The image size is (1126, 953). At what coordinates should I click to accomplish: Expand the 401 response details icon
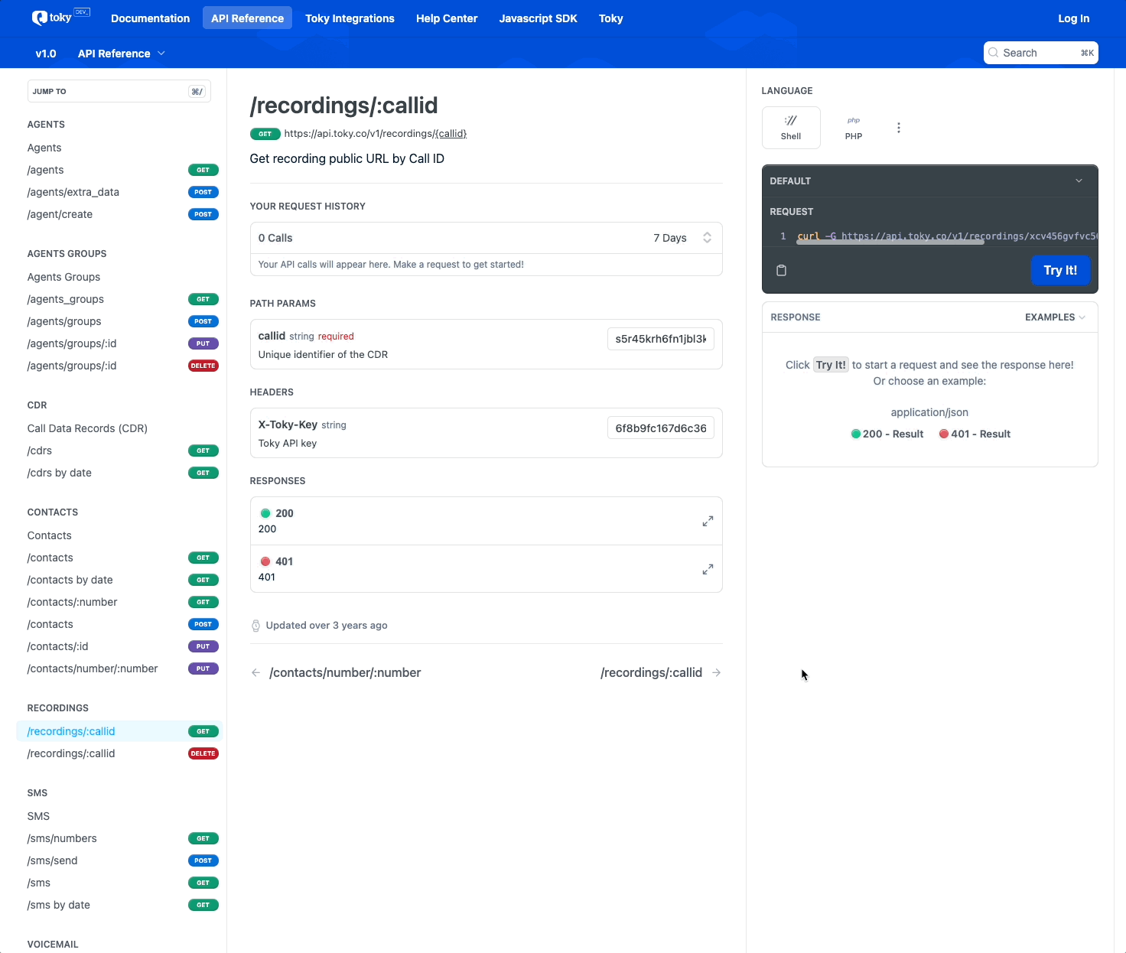click(x=708, y=569)
